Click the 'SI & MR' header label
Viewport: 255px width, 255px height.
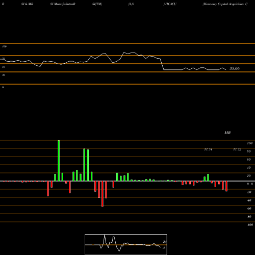point(27,4)
